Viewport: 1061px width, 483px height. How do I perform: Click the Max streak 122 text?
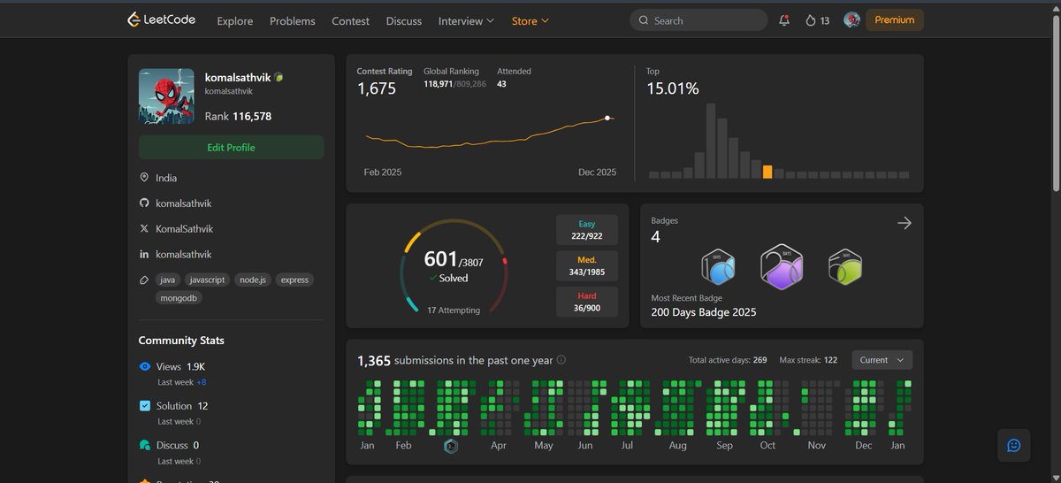pyautogui.click(x=808, y=360)
